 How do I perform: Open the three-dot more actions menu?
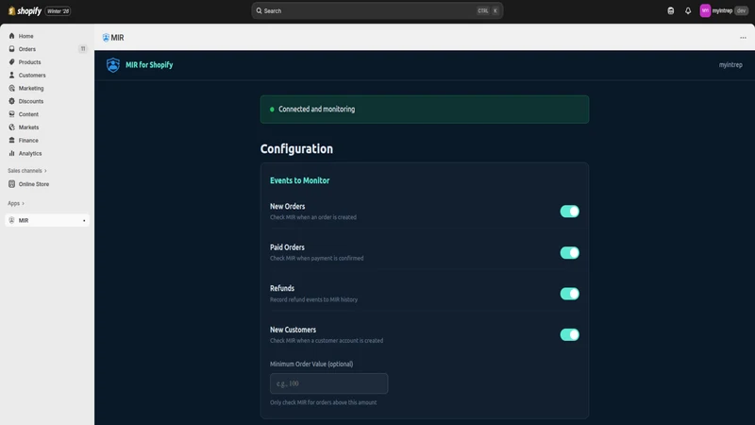(x=743, y=38)
